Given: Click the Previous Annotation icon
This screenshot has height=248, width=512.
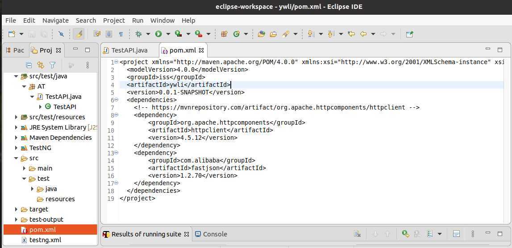Looking at the screenshot, I should tap(331, 34).
